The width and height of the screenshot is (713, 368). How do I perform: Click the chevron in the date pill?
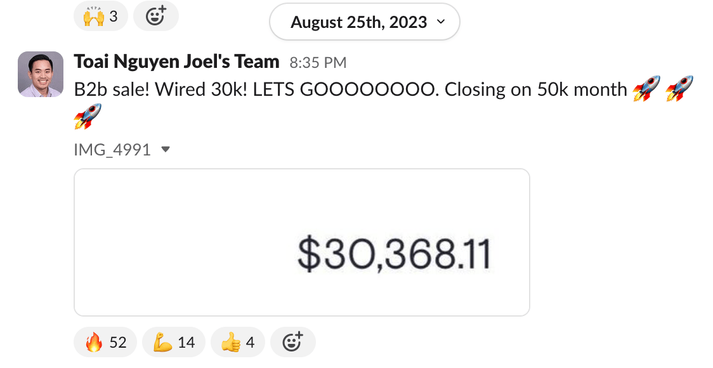pyautogui.click(x=441, y=22)
